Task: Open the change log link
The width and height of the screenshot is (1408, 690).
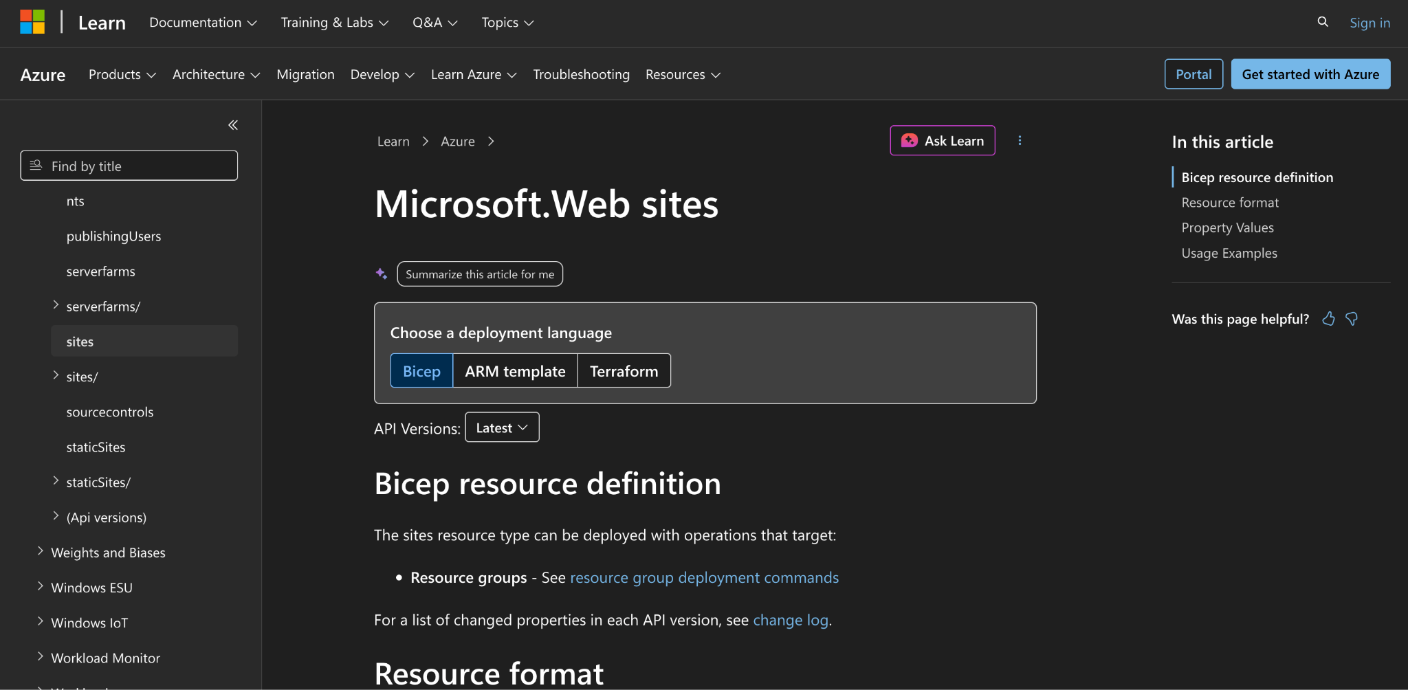Action: point(791,620)
